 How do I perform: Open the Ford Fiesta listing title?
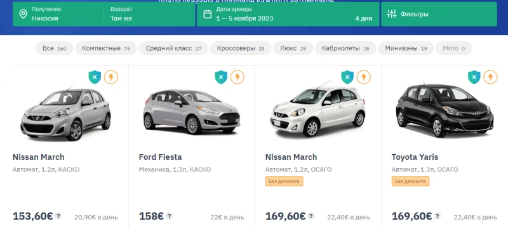[161, 157]
